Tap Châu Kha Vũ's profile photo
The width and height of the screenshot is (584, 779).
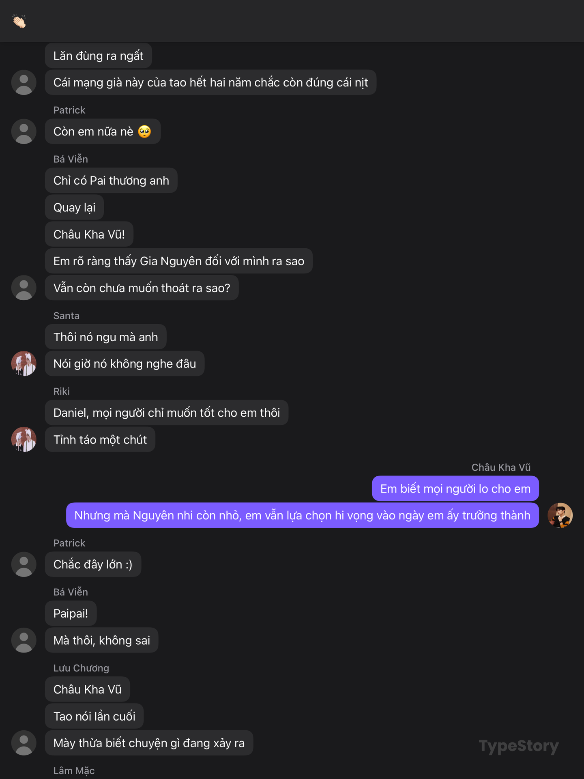(x=560, y=515)
